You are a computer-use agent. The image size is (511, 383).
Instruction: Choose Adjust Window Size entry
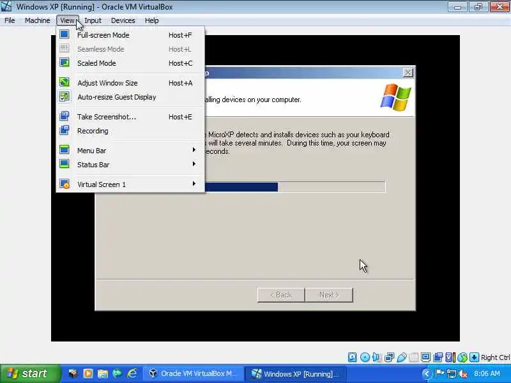(x=131, y=83)
